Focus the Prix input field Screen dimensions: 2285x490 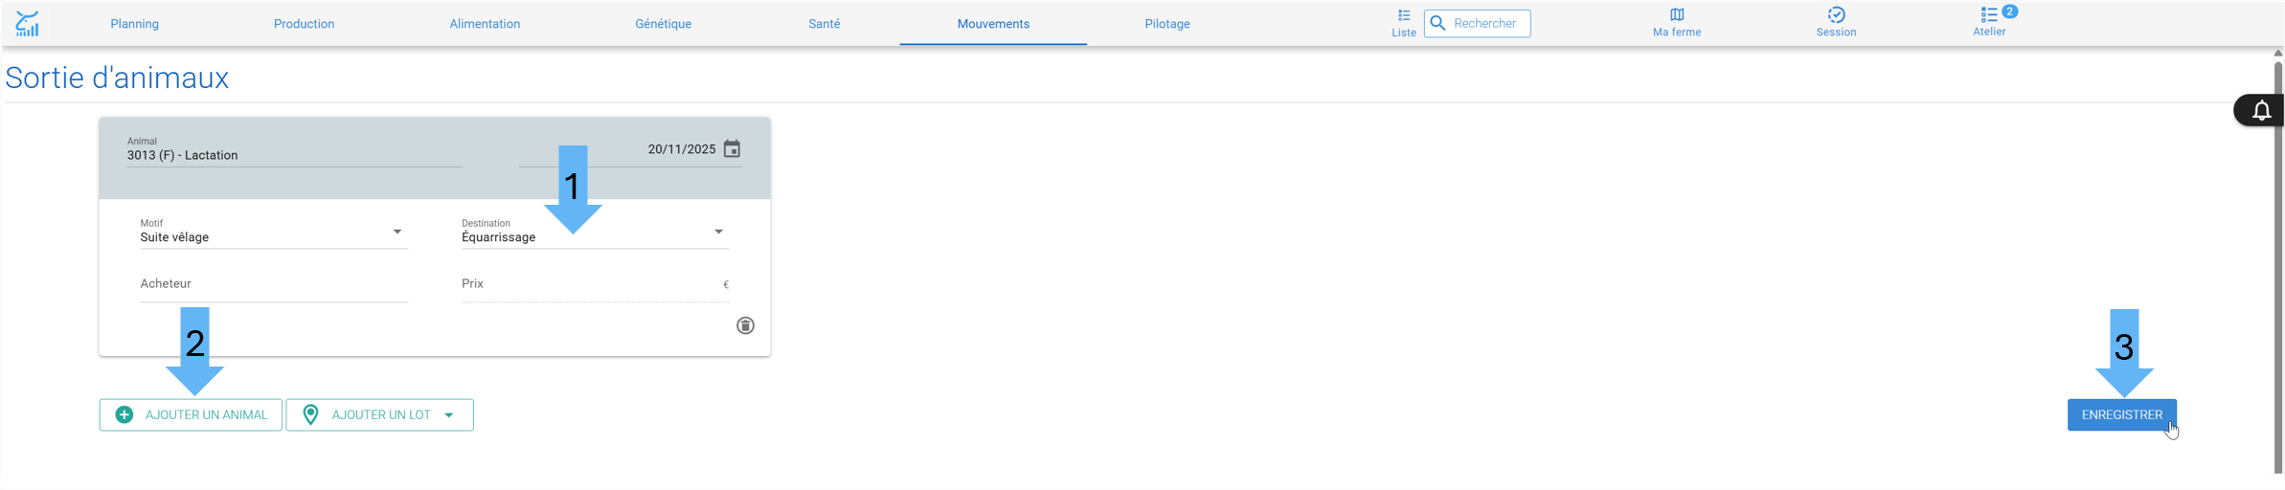pyautogui.click(x=595, y=284)
